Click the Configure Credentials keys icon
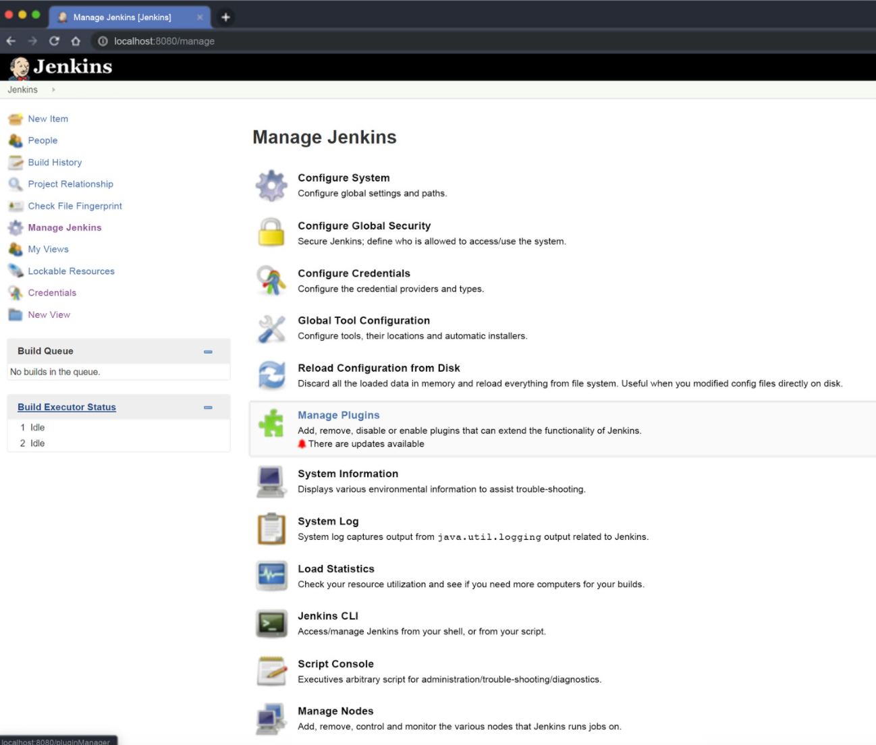This screenshot has width=876, height=745. click(271, 280)
